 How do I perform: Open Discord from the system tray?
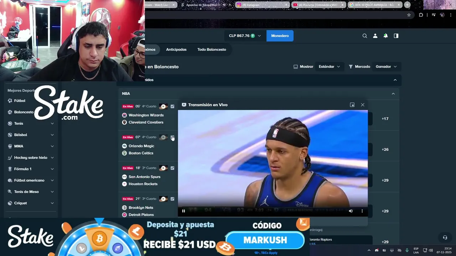point(377,250)
